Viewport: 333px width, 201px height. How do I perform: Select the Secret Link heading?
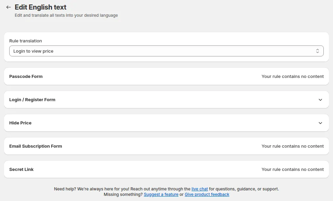click(x=22, y=170)
